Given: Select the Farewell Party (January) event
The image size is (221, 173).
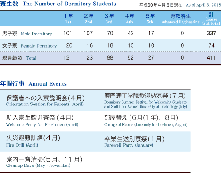Looking at the screenshot, I should click(x=134, y=142).
